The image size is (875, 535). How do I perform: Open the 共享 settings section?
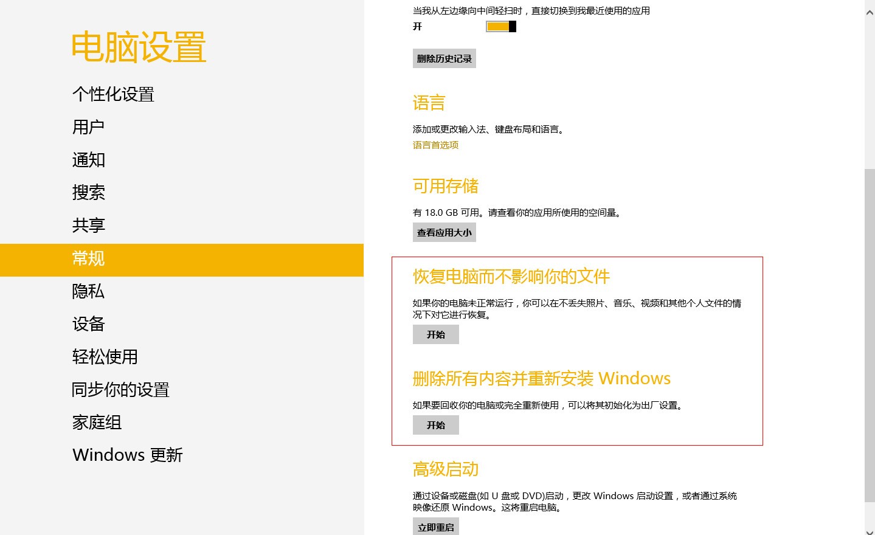(89, 226)
